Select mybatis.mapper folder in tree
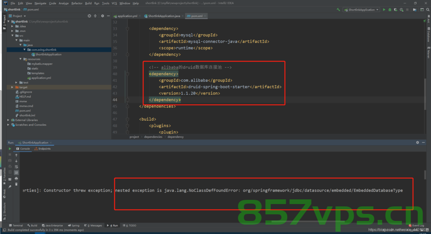The height and width of the screenshot is (234, 431). tap(40, 64)
